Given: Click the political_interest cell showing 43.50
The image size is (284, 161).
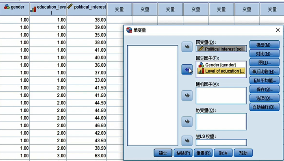Looking at the screenshot, I should coord(87,141).
